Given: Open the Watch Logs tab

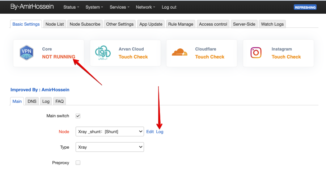Looking at the screenshot, I should tap(272, 24).
